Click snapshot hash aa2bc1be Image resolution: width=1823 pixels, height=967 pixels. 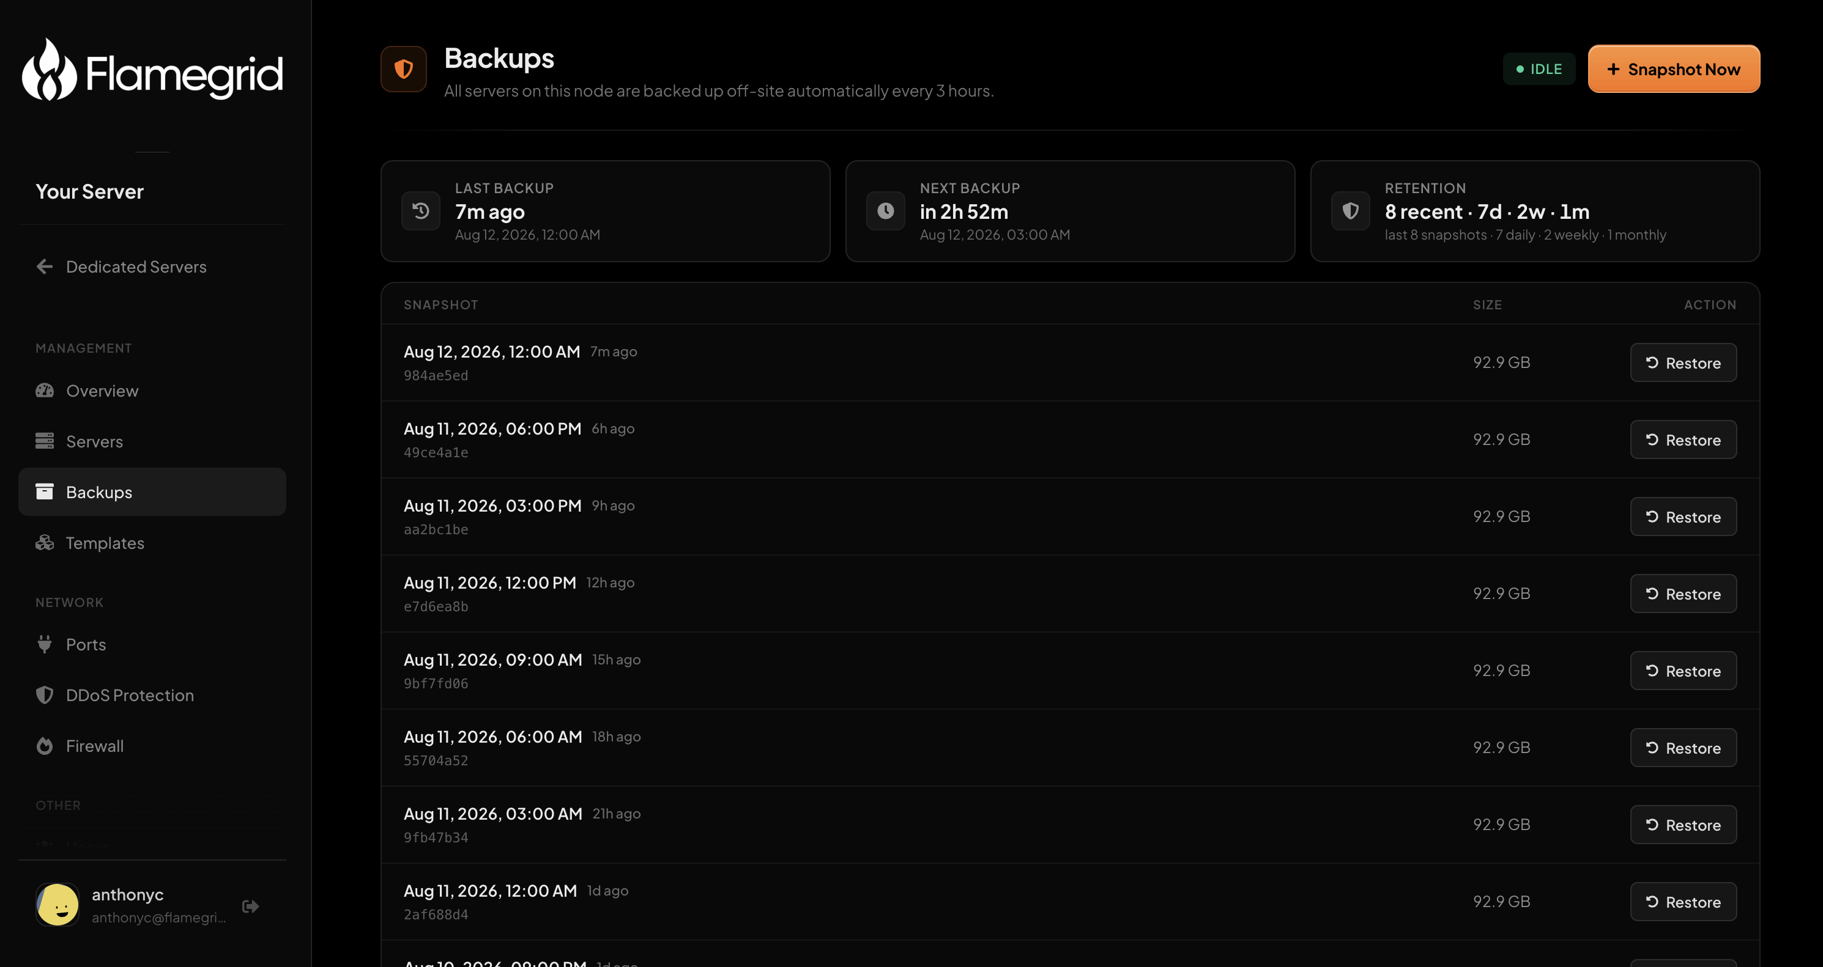tap(436, 529)
